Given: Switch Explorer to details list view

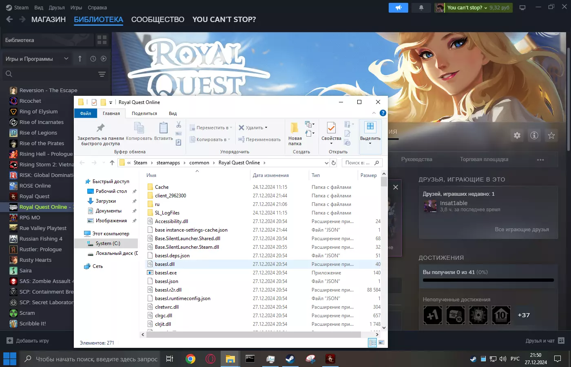Looking at the screenshot, I should [372, 343].
